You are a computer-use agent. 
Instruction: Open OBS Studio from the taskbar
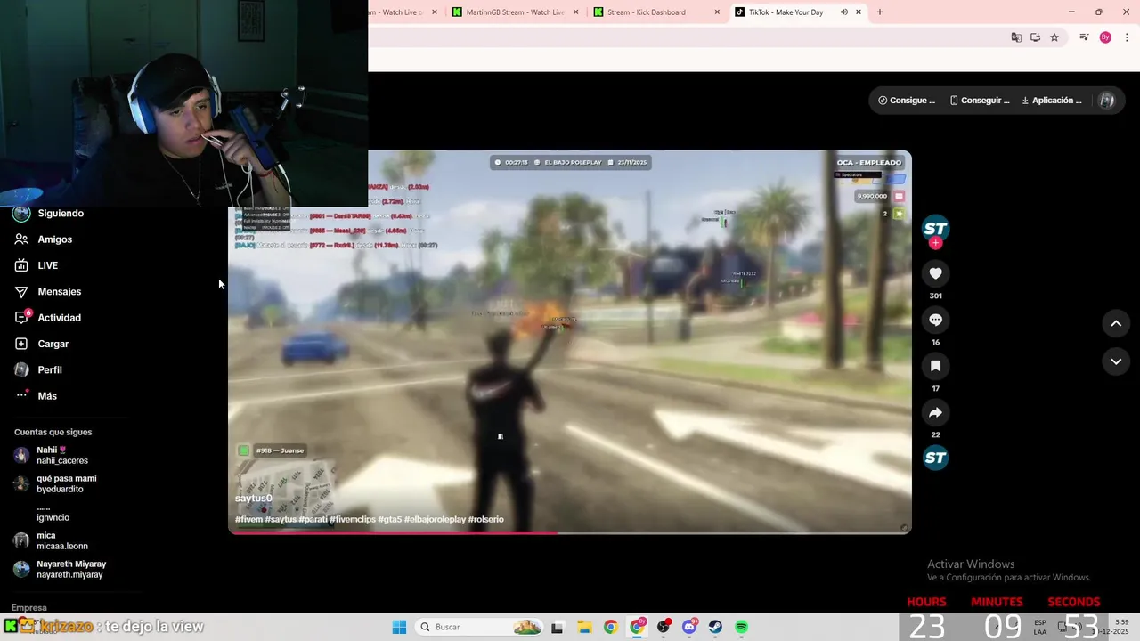664,628
